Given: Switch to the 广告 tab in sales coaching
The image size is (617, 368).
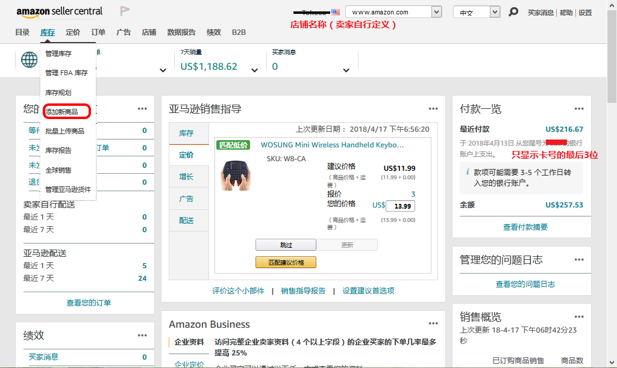Looking at the screenshot, I should pyautogui.click(x=189, y=198).
